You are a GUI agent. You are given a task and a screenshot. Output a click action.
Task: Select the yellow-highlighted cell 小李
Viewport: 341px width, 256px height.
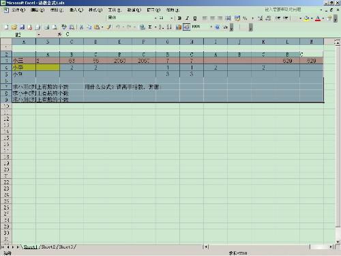(24, 68)
